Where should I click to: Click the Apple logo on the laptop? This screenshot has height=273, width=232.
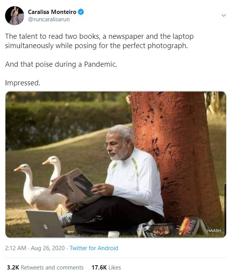click(46, 226)
